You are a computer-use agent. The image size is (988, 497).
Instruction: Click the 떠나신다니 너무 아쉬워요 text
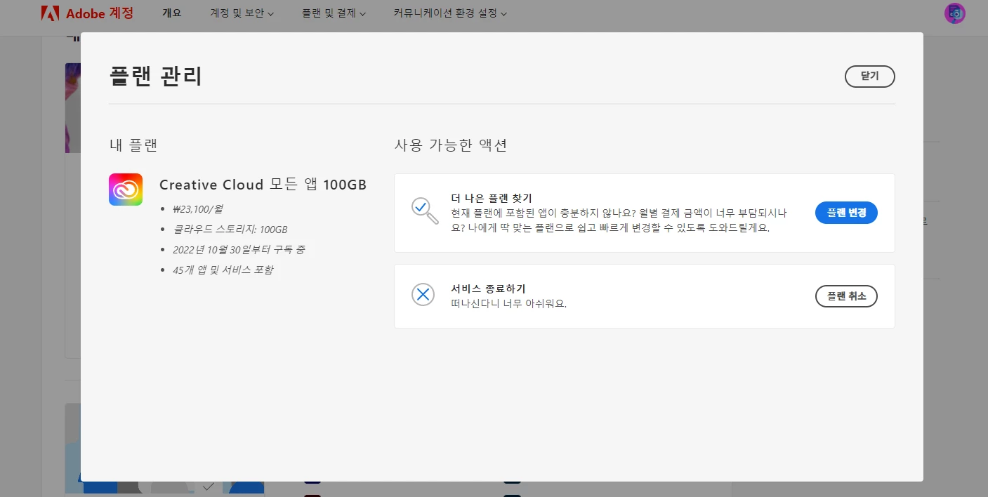click(508, 303)
